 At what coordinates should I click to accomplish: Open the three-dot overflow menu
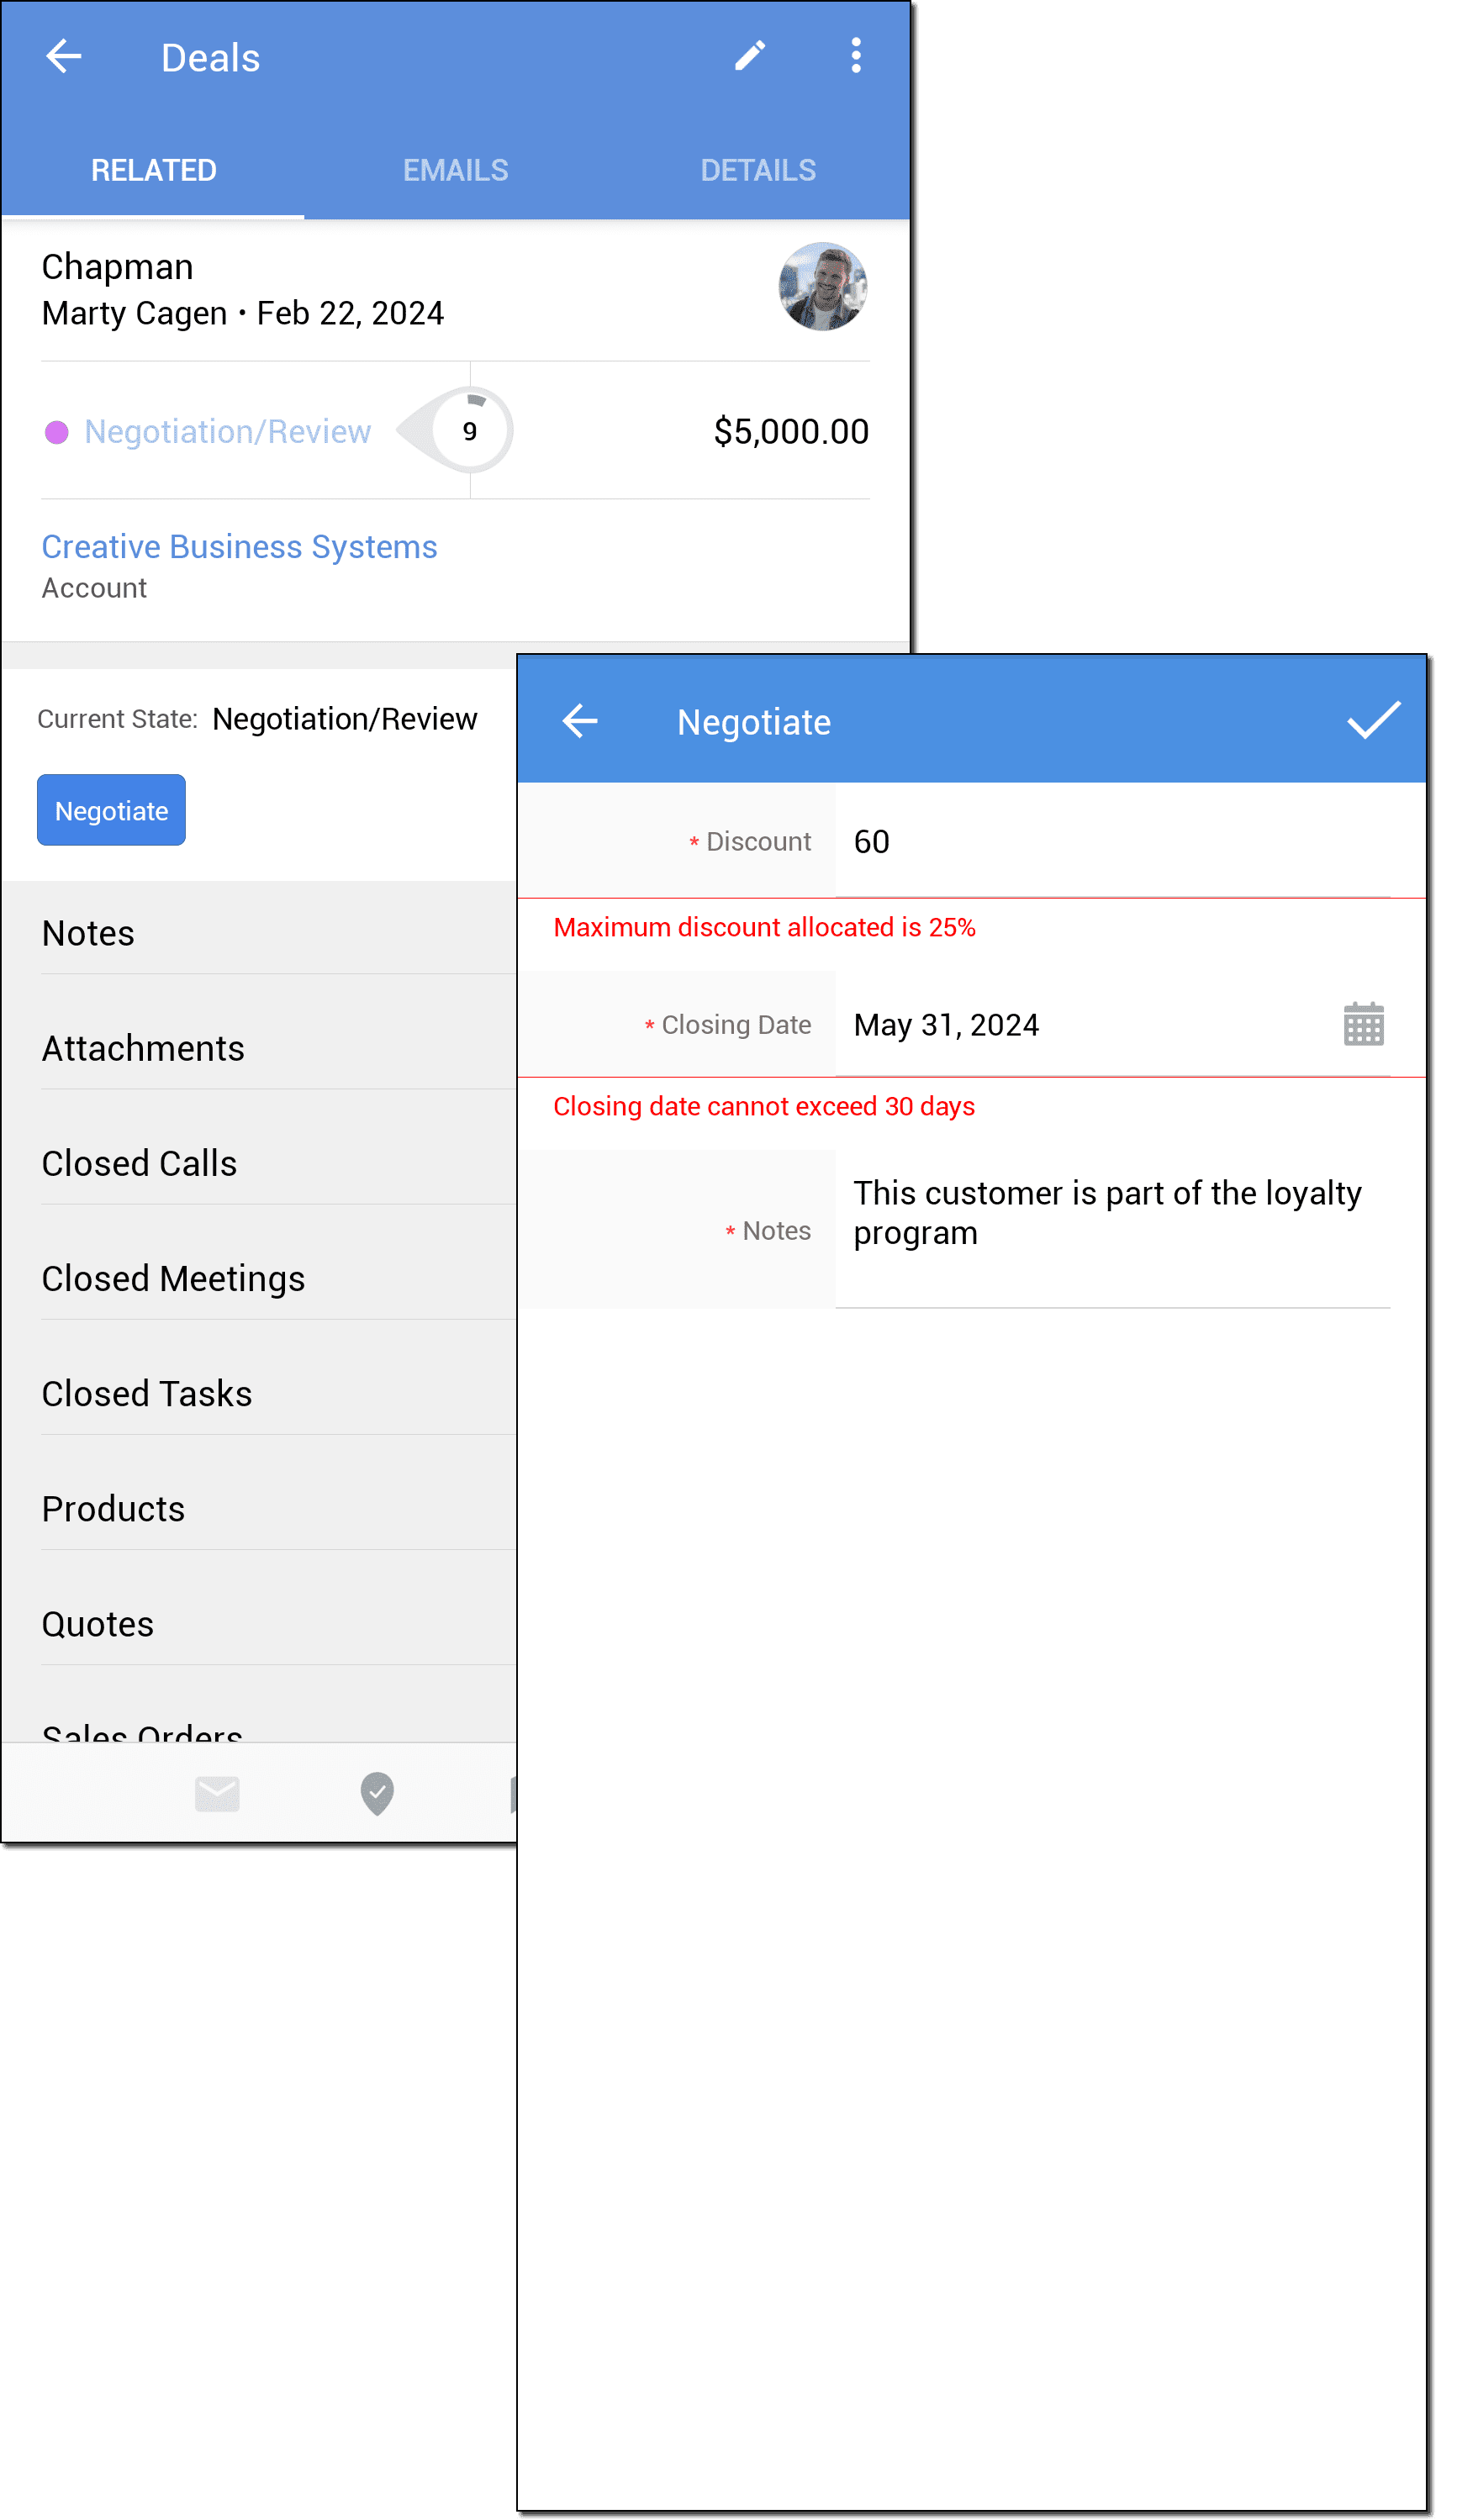coord(856,56)
